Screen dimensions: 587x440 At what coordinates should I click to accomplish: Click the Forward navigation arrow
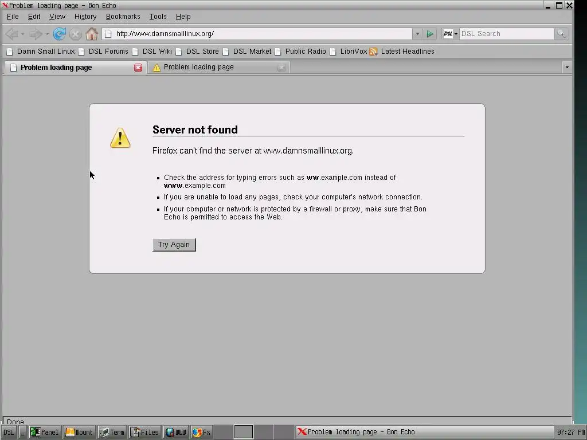(36, 34)
